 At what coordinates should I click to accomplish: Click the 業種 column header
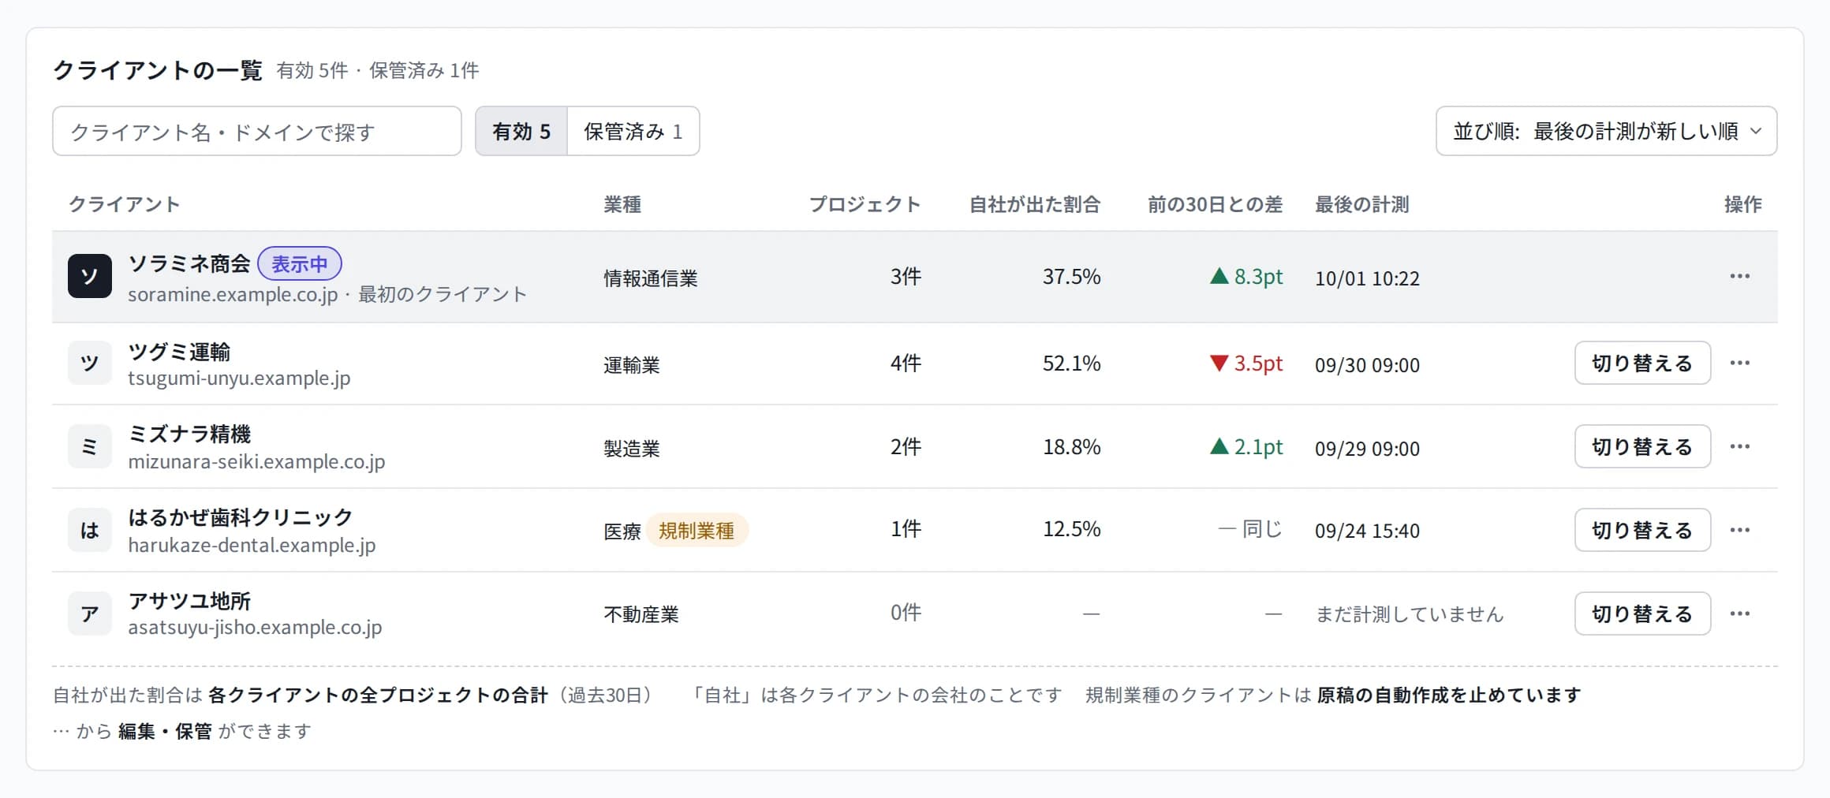pos(622,204)
